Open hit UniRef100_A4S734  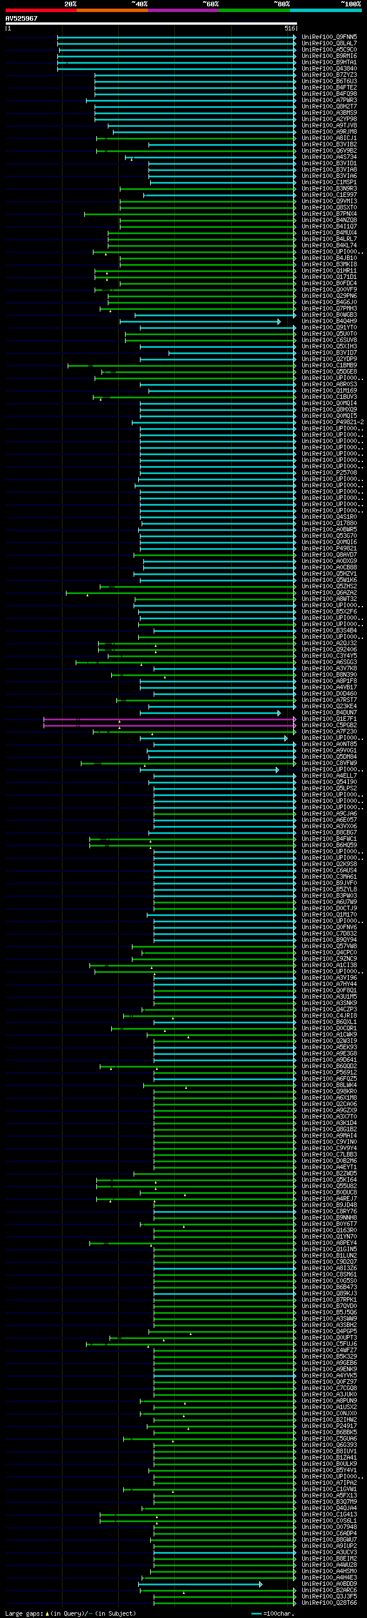[329, 157]
